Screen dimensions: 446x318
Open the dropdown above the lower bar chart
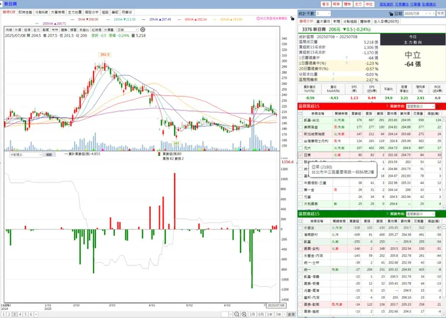(x=25, y=154)
